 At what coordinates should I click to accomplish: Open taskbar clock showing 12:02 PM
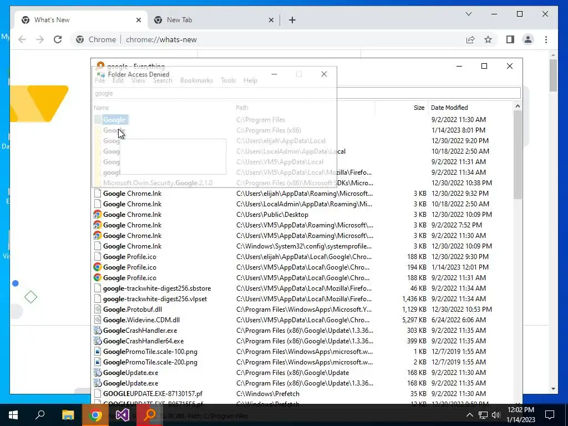point(521,415)
